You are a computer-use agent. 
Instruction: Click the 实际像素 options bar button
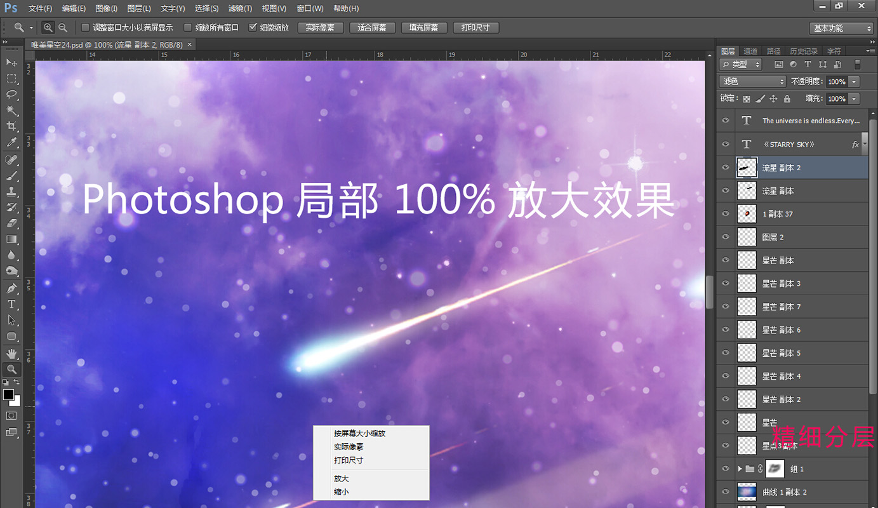point(320,28)
